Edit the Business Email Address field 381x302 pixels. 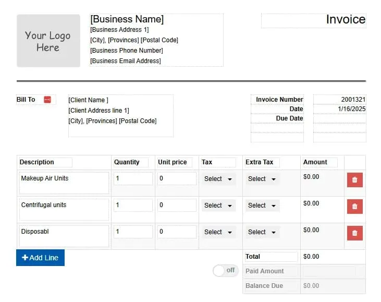click(126, 61)
